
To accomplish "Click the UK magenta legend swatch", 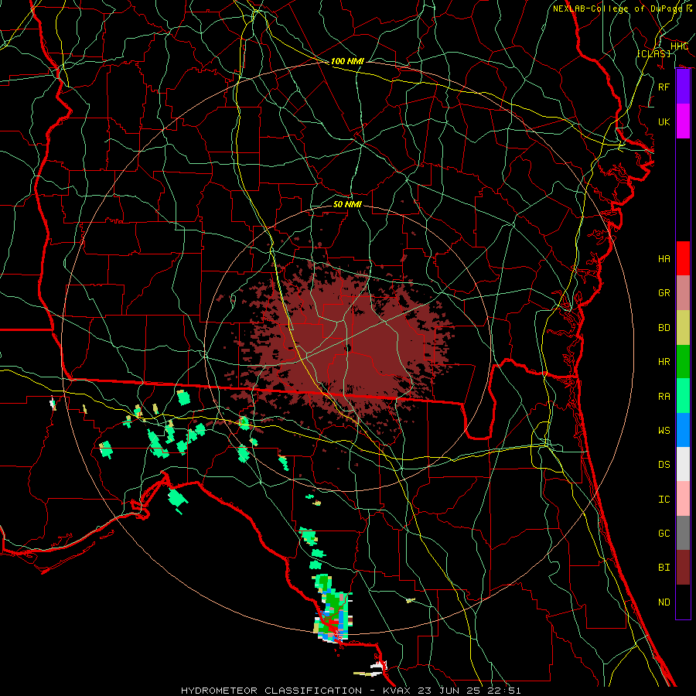I will click(x=683, y=121).
